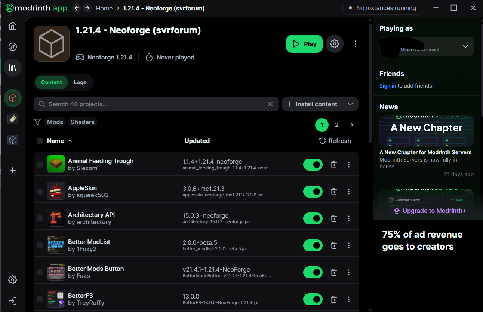Disable Better Mods Button toggle

(313, 272)
